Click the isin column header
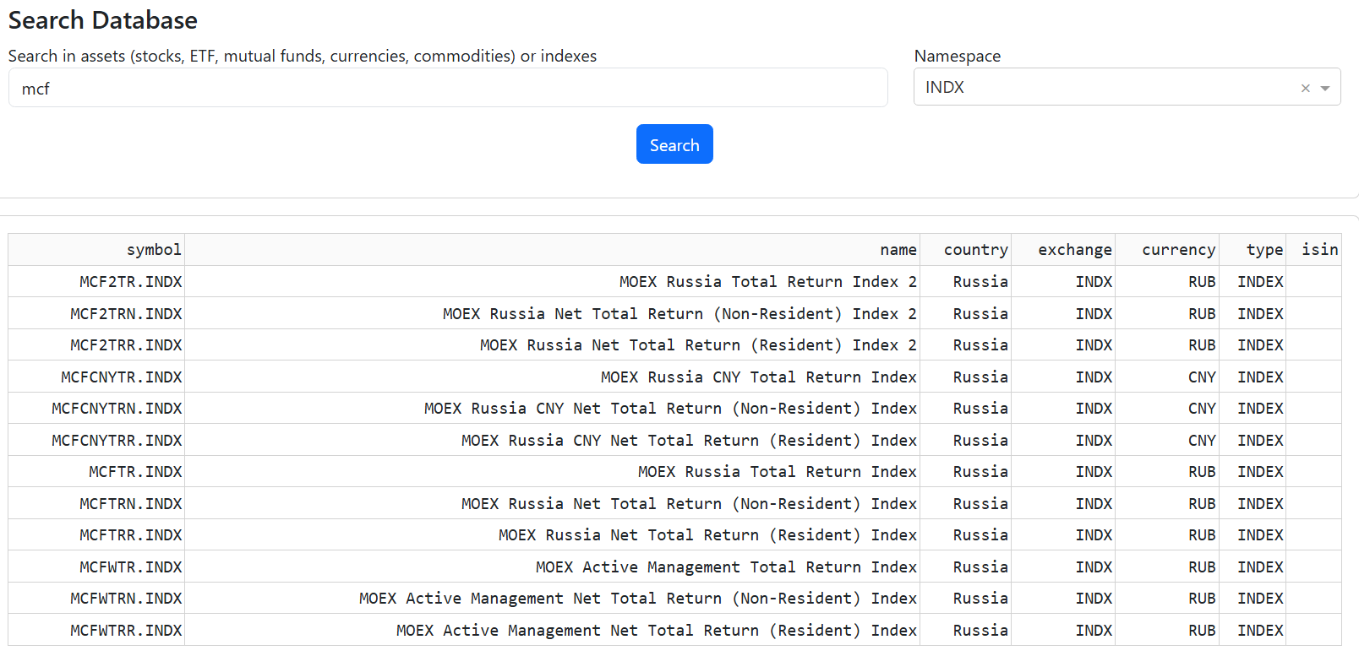 1319,250
